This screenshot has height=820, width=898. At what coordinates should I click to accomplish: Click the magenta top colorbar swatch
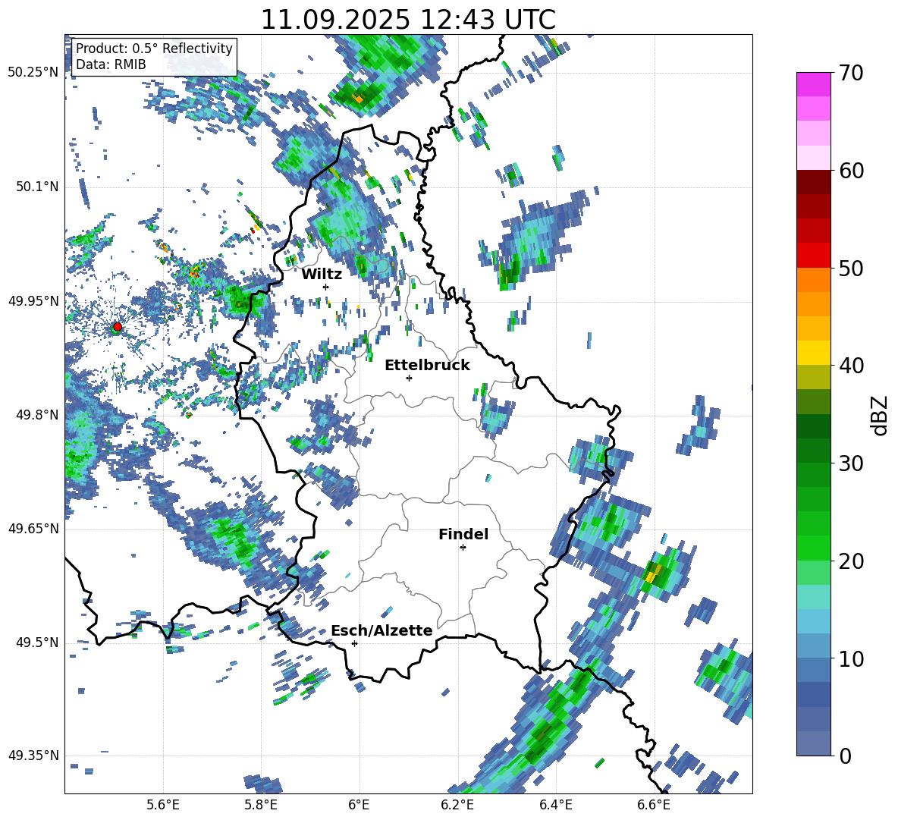pos(813,84)
